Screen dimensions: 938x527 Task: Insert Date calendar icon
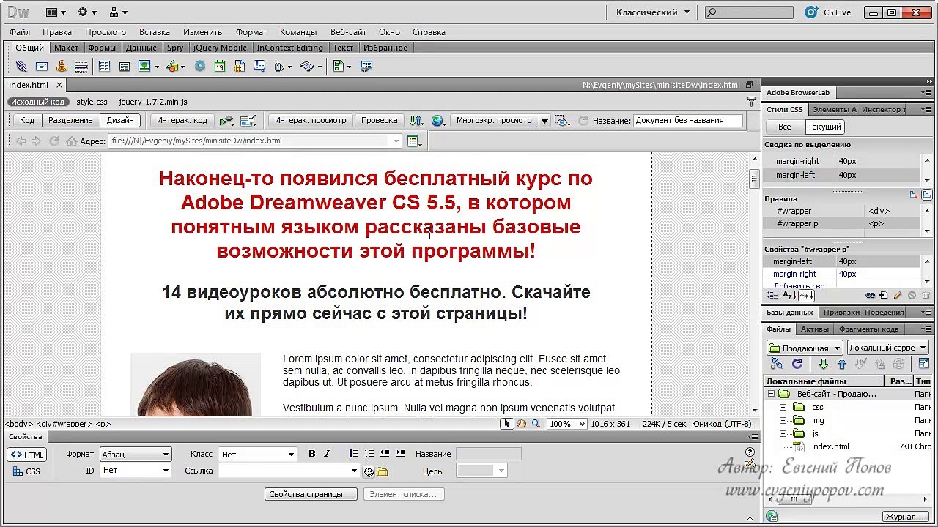(220, 67)
